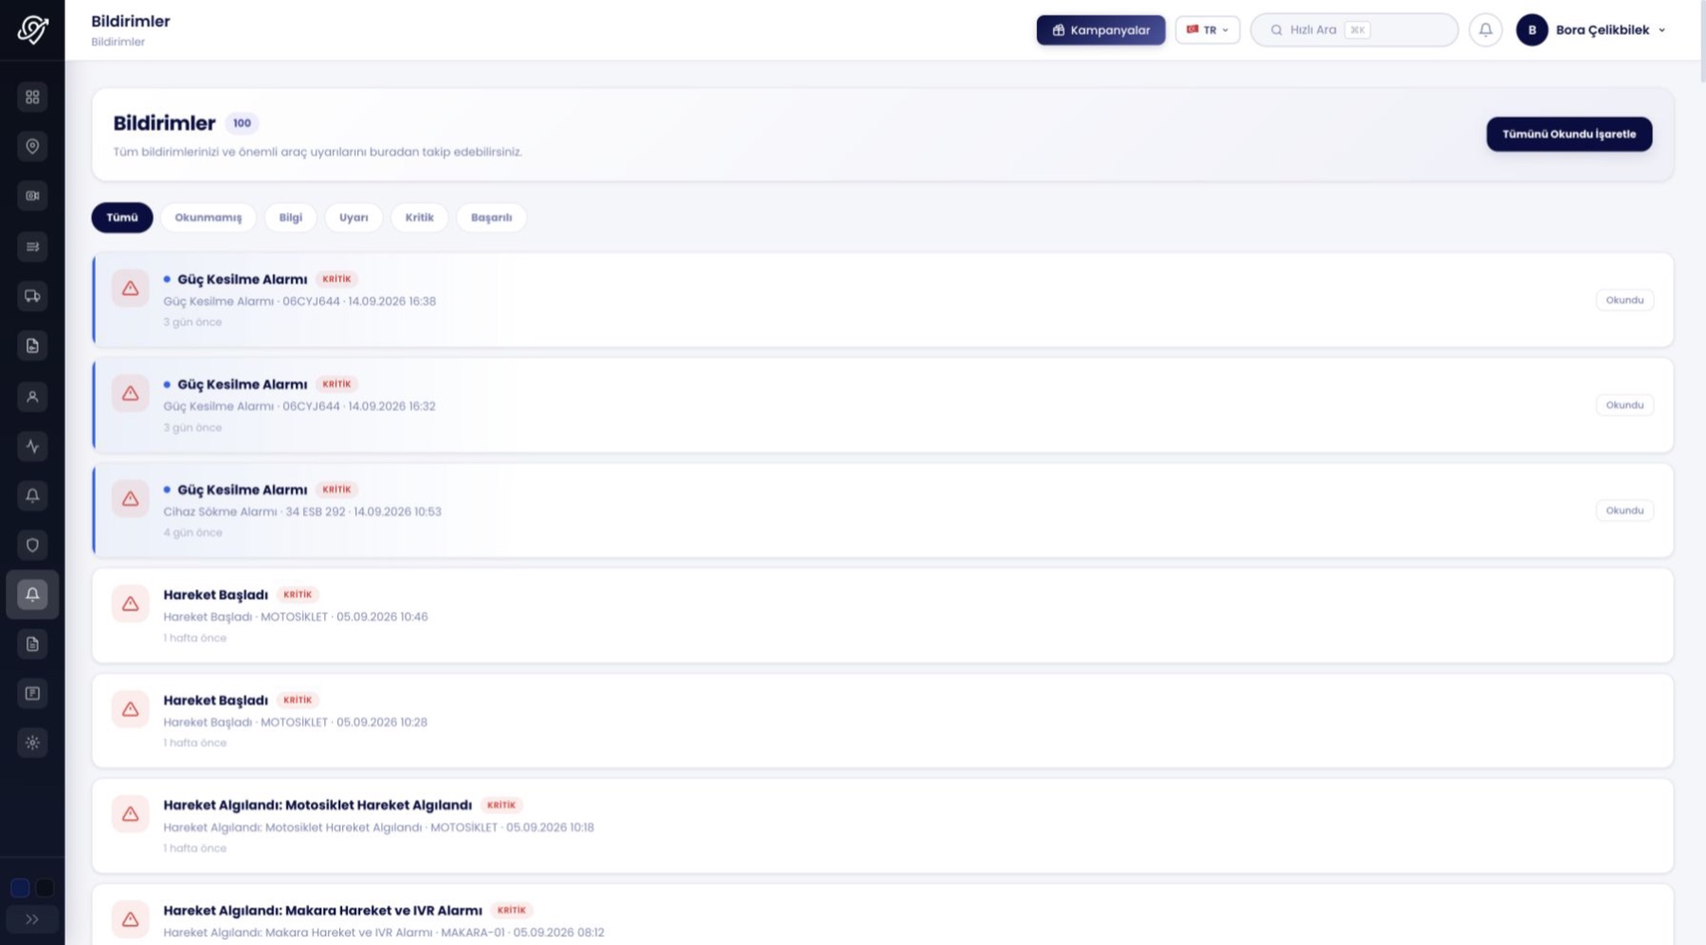Click the Bildirimler breadcrumb under the title
The height and width of the screenshot is (945, 1706).
click(x=118, y=42)
